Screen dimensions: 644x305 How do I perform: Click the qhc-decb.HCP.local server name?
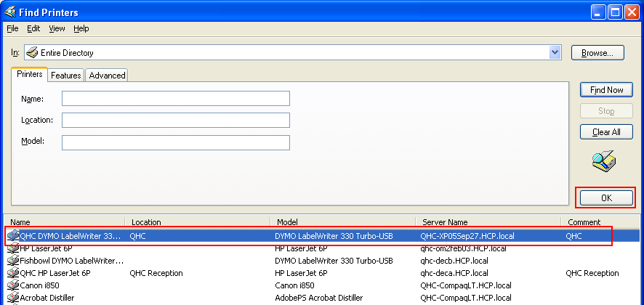454,261
